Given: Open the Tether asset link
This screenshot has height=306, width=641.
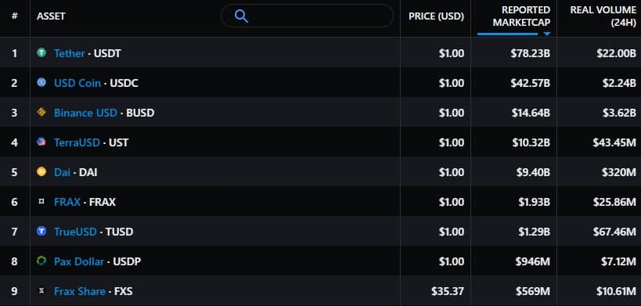Looking at the screenshot, I should (x=69, y=53).
